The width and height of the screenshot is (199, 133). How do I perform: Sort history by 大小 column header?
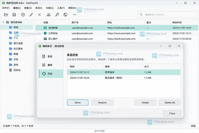click(161, 67)
